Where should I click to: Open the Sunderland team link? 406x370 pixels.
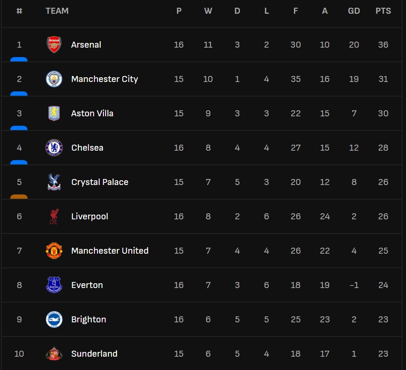click(x=94, y=354)
